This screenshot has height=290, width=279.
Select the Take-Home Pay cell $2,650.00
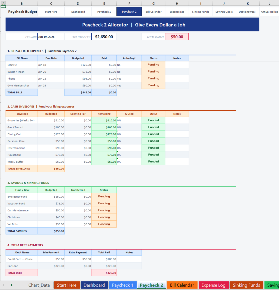[x=104, y=37]
